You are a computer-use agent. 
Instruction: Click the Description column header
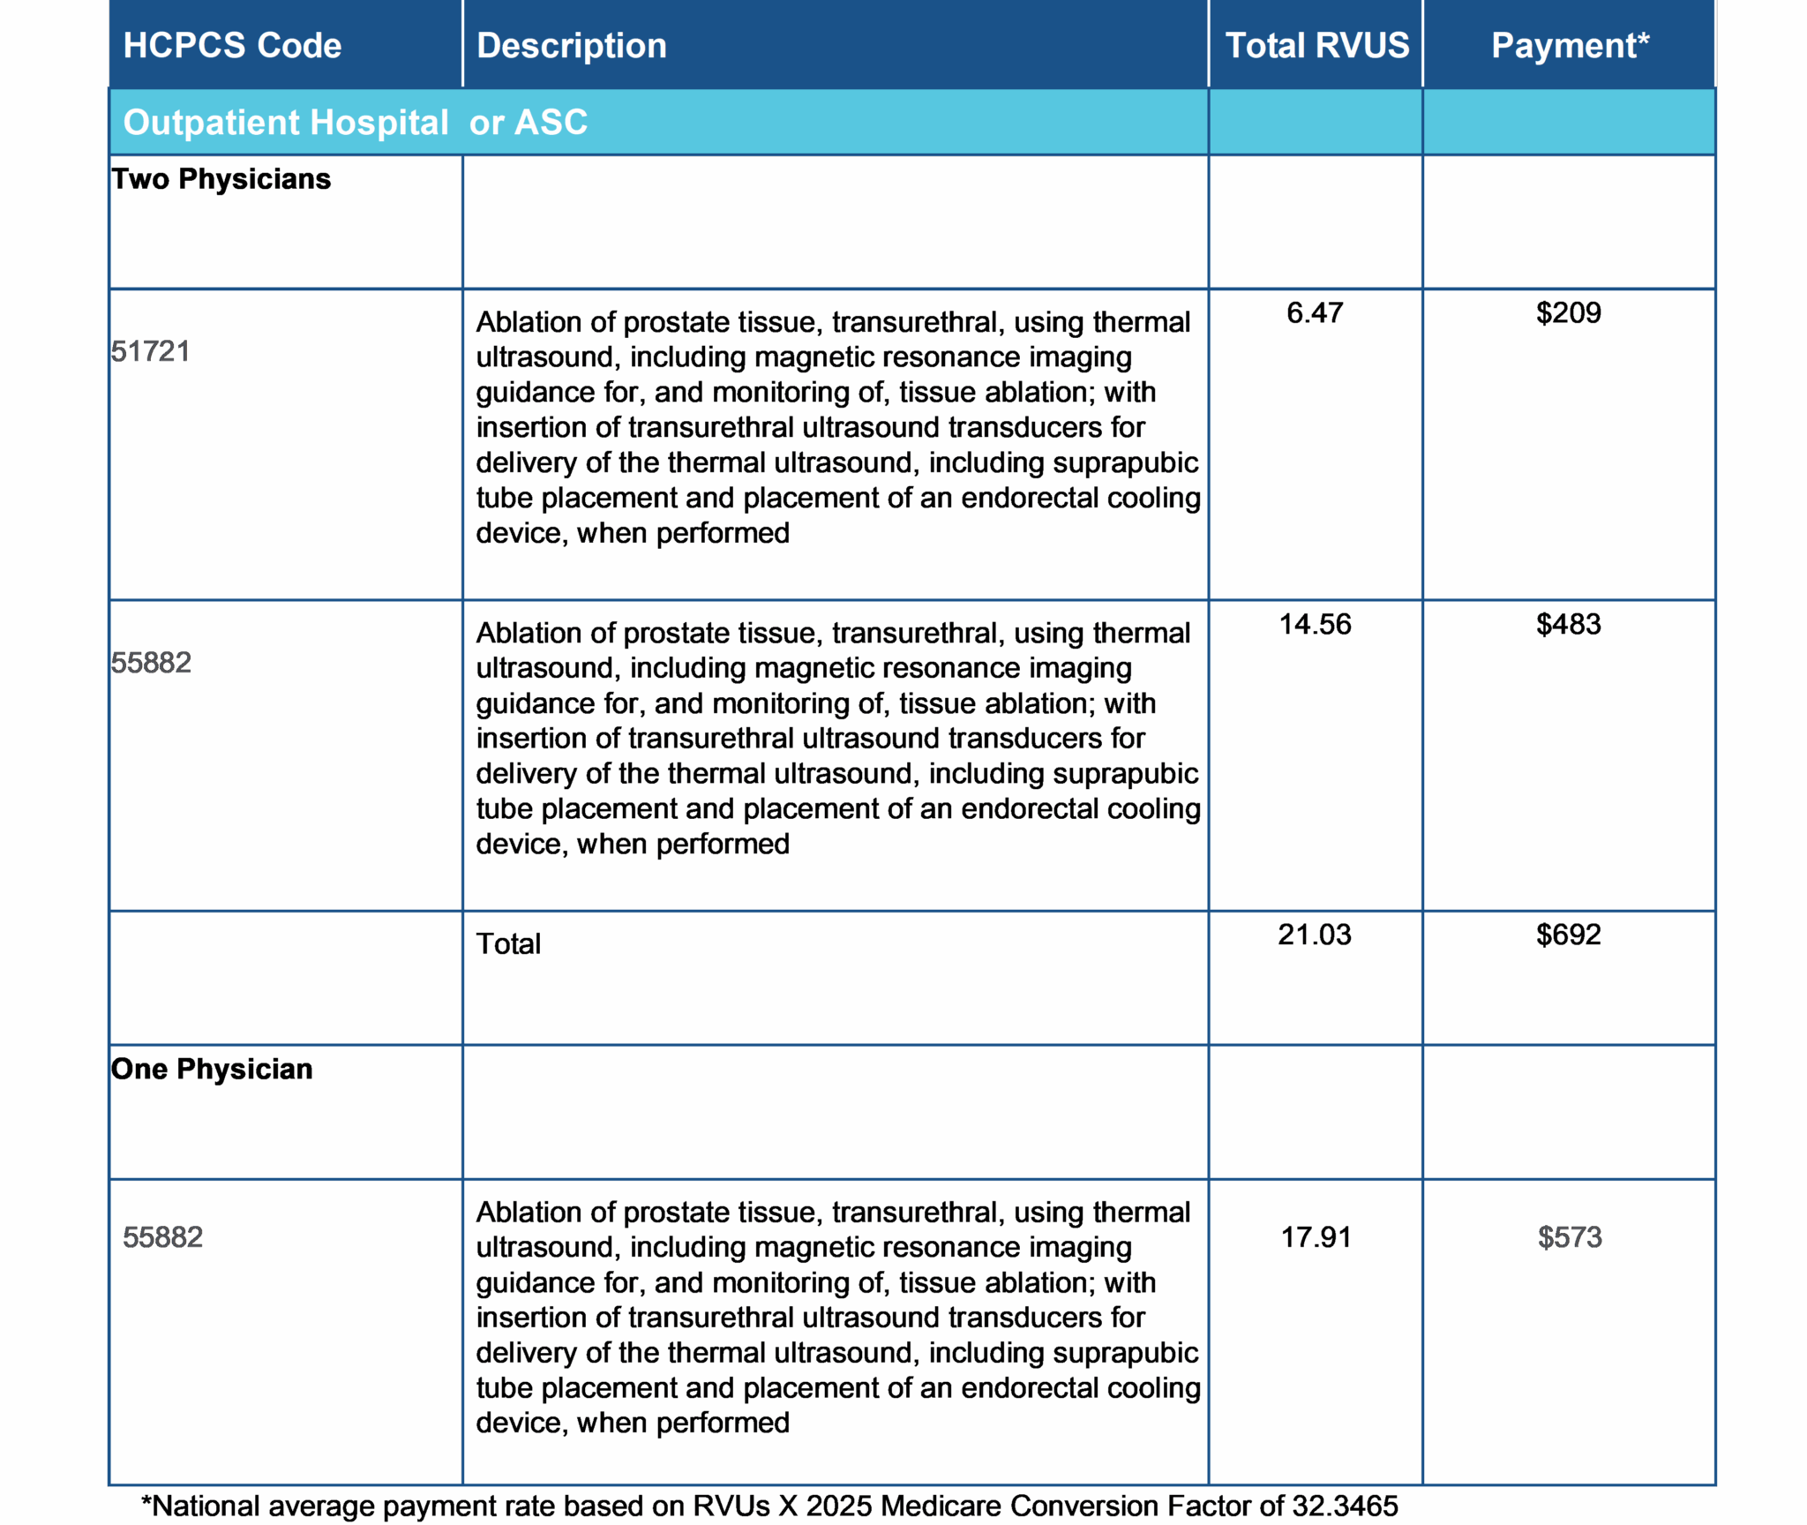point(571,46)
